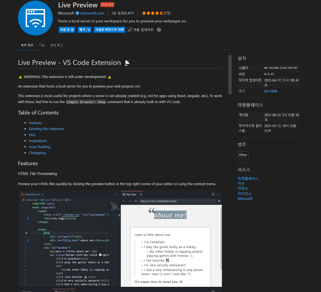The height and width of the screenshot is (292, 321).
Task: Click the 사용 안 함 disable button
Action: (x=67, y=30)
